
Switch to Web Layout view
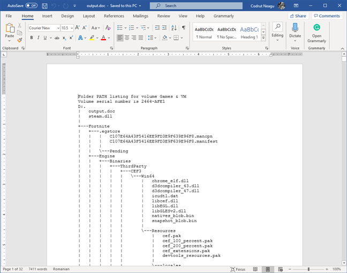click(x=281, y=269)
